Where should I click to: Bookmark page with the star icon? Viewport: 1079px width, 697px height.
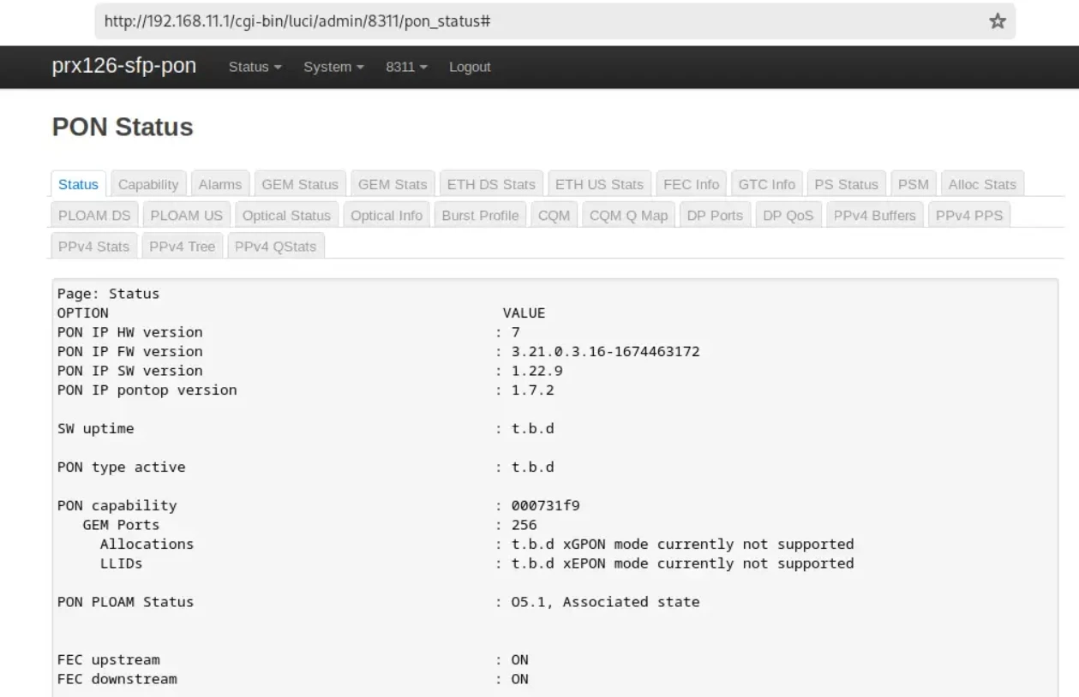(998, 21)
